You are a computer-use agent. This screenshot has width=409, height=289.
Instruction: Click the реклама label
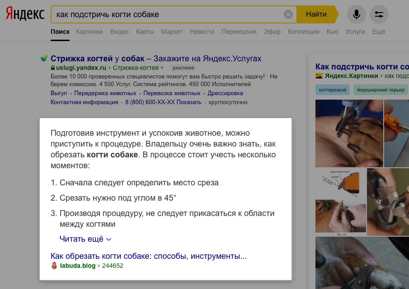(183, 68)
